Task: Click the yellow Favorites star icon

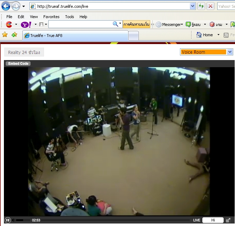Action: point(5,35)
